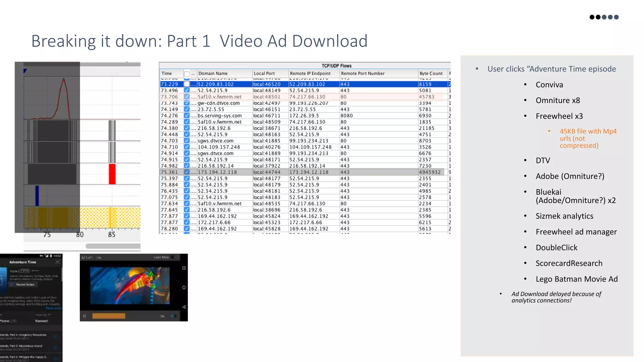
Task: Tap play icon for Islands Part 2 episode
Action: 55,359
